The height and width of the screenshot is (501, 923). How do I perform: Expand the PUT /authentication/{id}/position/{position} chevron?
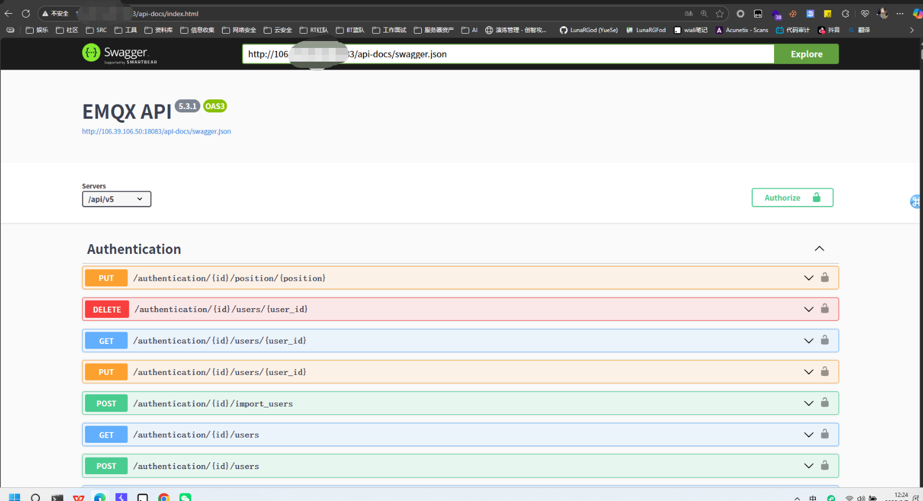coord(809,278)
